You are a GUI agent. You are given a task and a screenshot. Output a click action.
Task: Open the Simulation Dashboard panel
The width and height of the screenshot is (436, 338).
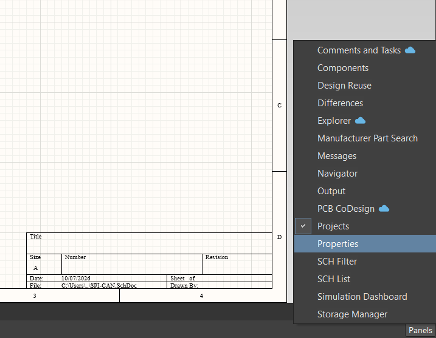tap(365, 297)
